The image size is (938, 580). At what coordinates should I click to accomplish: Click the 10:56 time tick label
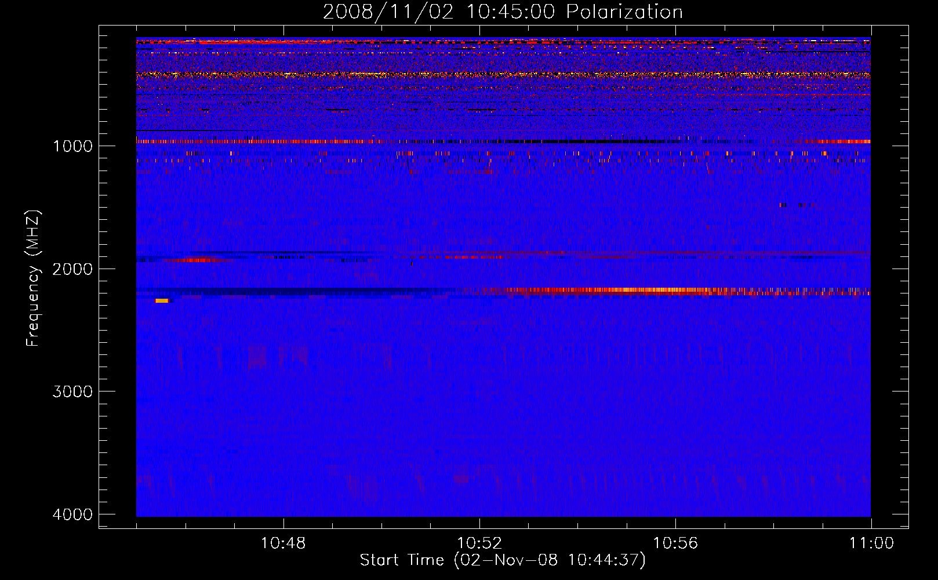click(x=675, y=543)
